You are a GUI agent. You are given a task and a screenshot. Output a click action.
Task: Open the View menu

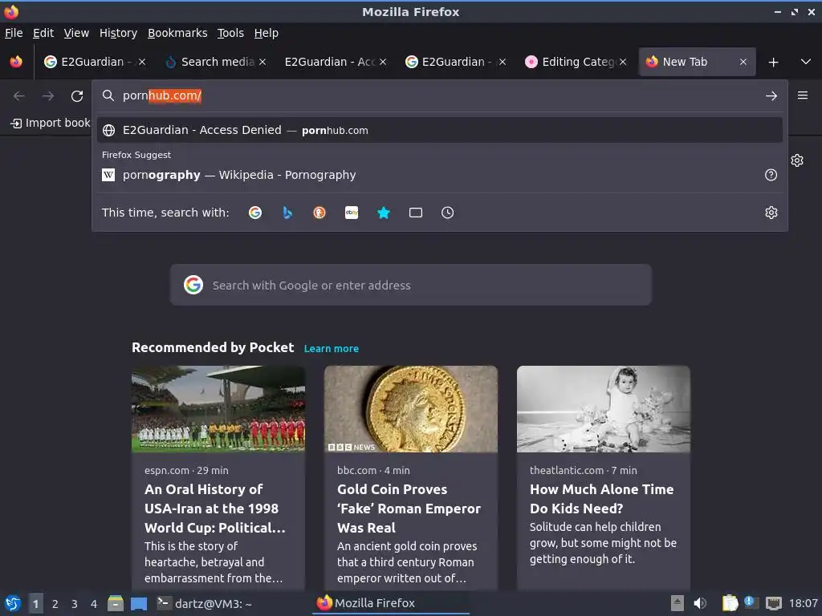tap(76, 33)
